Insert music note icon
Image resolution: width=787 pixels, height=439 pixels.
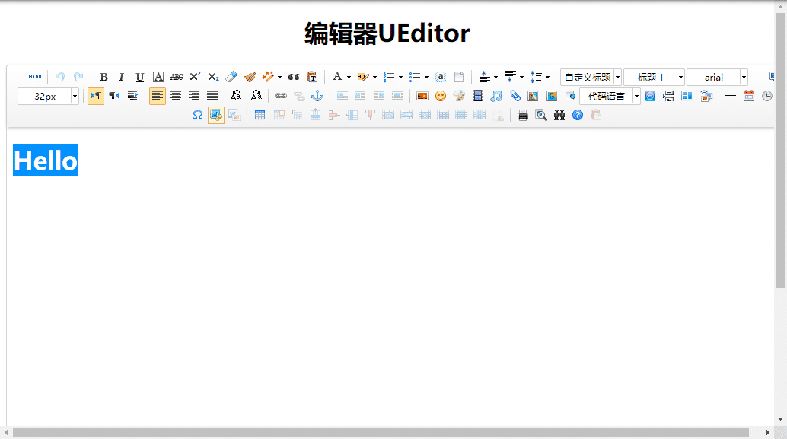coord(496,96)
